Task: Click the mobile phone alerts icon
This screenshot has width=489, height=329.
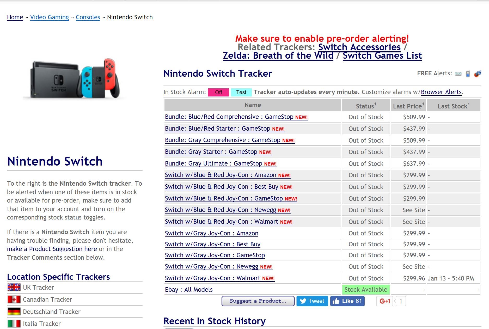Action: (468, 74)
